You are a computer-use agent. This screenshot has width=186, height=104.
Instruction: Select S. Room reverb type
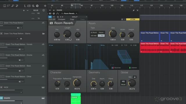tap(94, 32)
